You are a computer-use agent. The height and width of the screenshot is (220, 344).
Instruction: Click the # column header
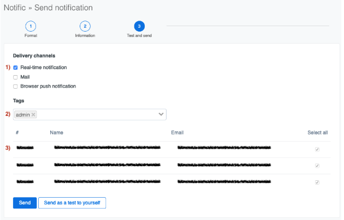point(17,132)
